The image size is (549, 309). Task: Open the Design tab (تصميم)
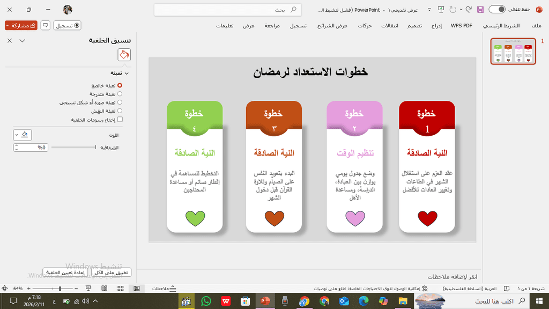click(414, 26)
